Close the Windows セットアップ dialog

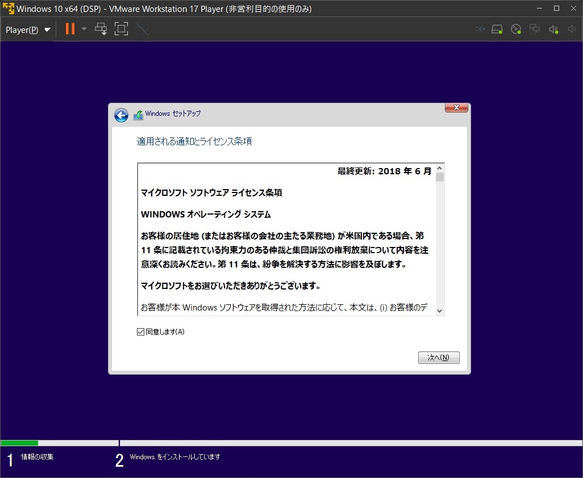point(456,107)
